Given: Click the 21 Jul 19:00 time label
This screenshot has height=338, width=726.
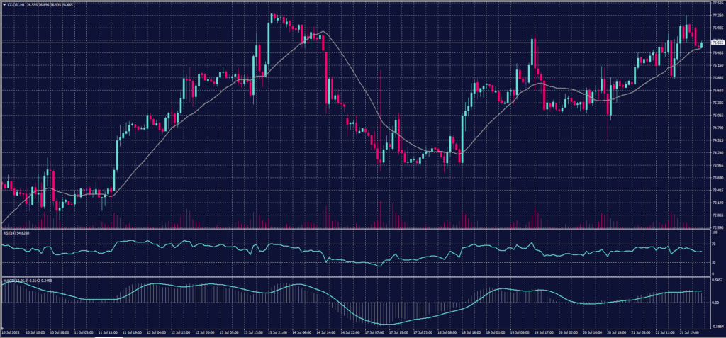Looking at the screenshot, I should pos(691,332).
